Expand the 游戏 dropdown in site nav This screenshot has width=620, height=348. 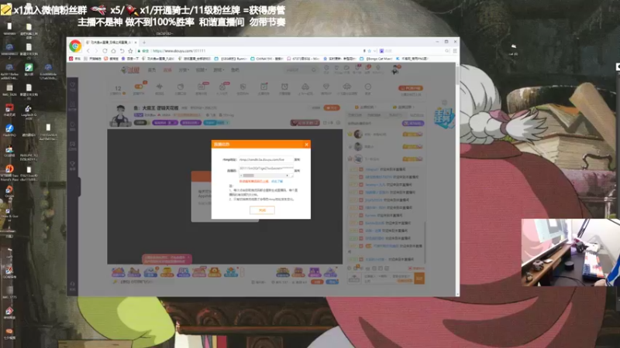(x=219, y=70)
